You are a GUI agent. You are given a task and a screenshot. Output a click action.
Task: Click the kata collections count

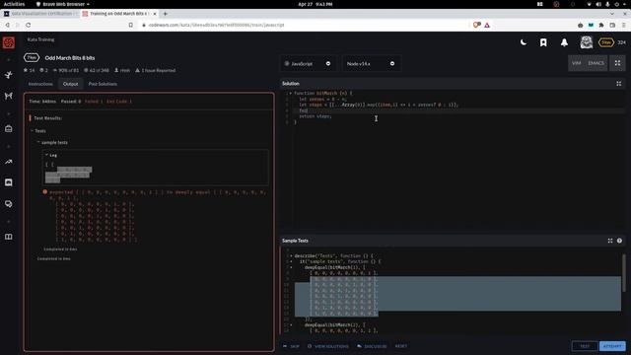[x=43, y=70]
